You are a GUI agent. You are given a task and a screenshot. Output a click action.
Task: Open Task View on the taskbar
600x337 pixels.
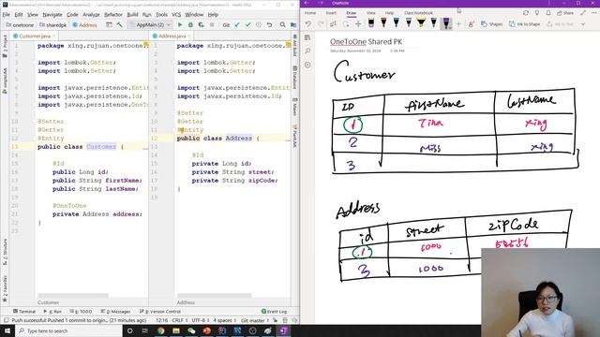click(145, 330)
